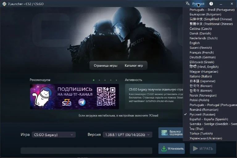
Task: Choose Thai language entry
Action: click(196, 129)
